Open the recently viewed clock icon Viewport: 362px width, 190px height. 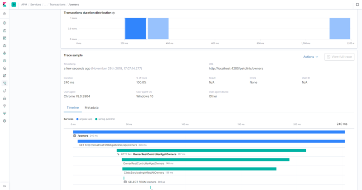pos(5,14)
